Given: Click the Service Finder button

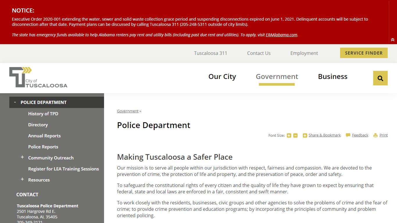Looking at the screenshot, I should pos(364,53).
